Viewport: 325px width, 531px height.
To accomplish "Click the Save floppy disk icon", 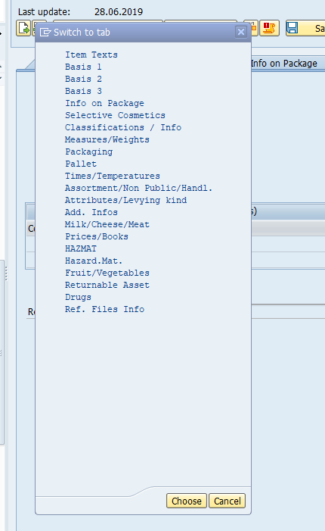I will coord(292,28).
